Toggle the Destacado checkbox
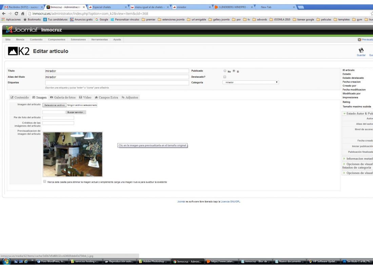This screenshot has width=373, height=269. coord(225,77)
